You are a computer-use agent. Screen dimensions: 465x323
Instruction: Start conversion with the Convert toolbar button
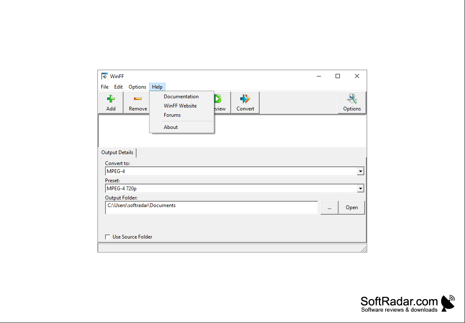tap(245, 102)
